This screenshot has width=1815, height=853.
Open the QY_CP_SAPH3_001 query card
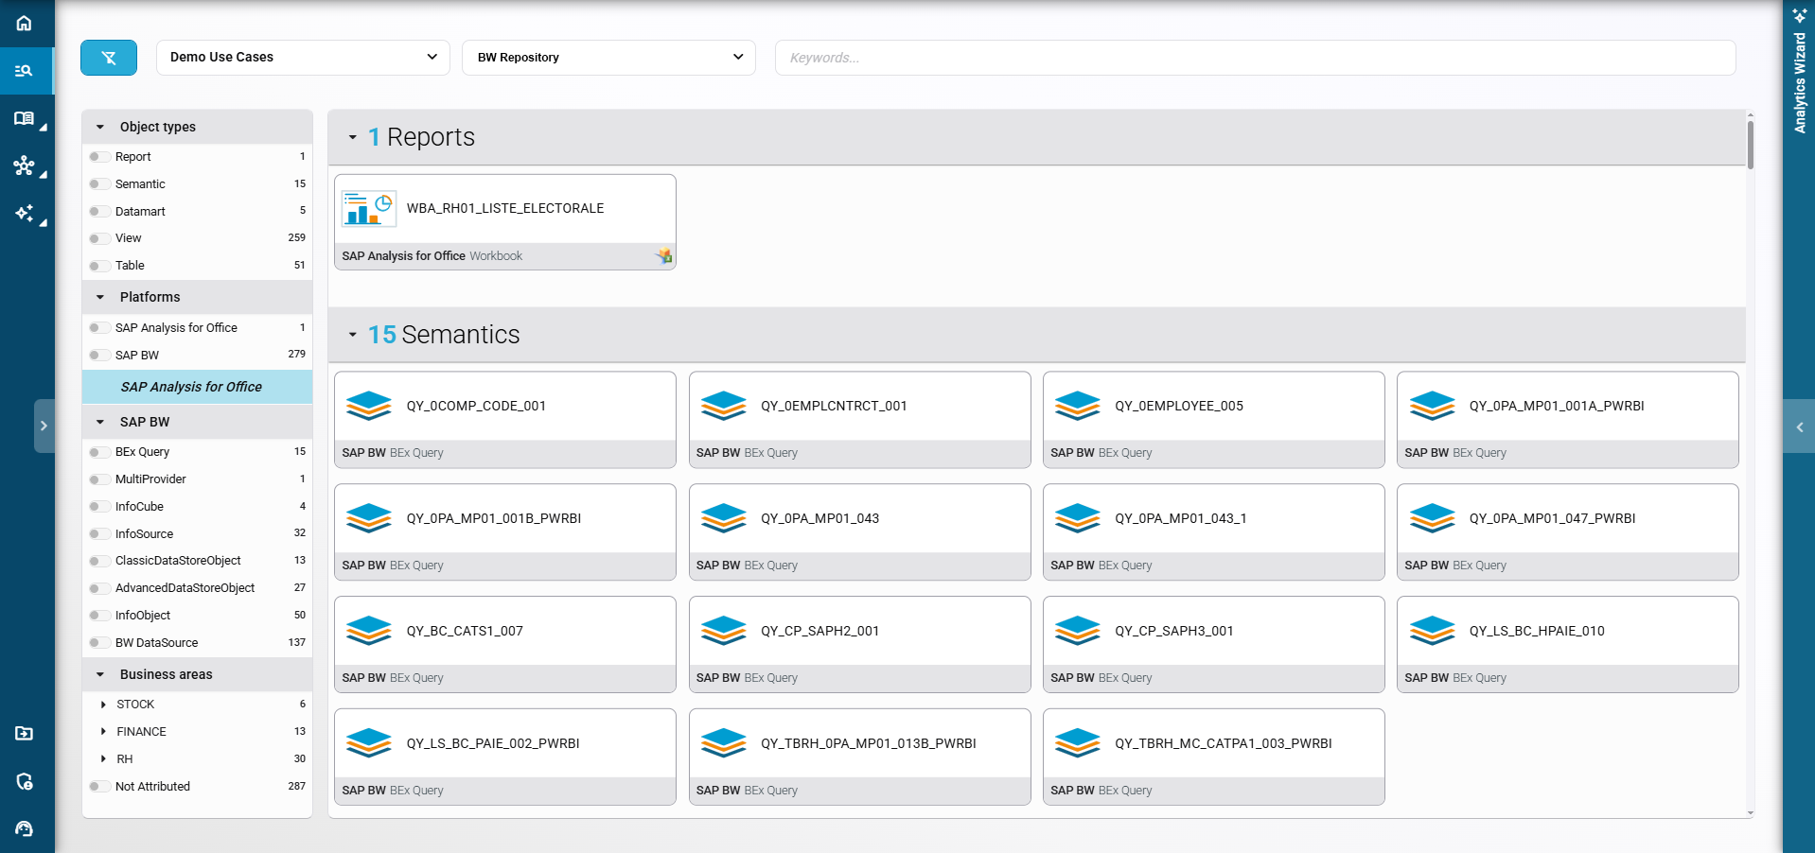[1213, 632]
